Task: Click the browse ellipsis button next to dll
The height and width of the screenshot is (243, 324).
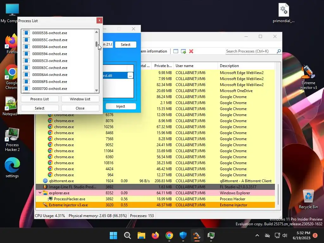Action: pyautogui.click(x=130, y=76)
